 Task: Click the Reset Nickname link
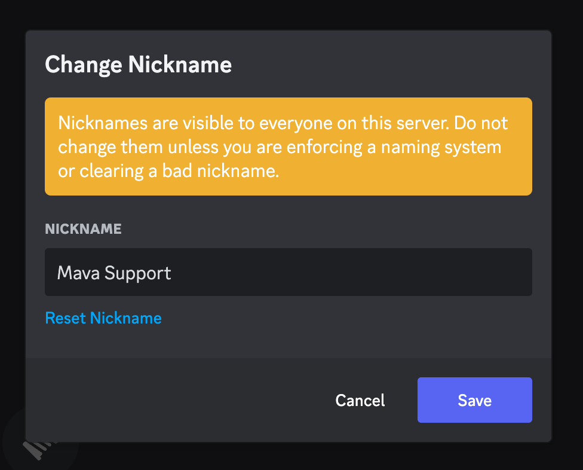[103, 318]
